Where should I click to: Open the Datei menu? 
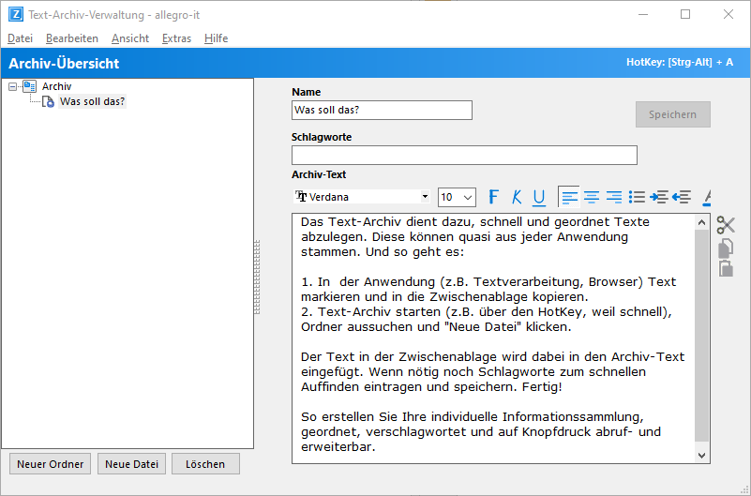(20, 38)
